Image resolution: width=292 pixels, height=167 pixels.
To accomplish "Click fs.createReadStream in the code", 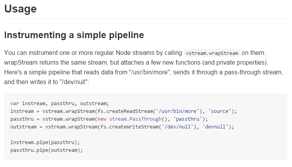I will 125,111.
